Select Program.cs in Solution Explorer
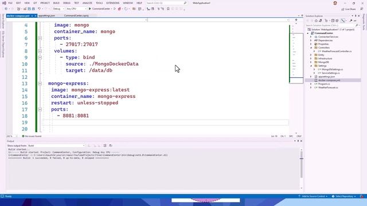The image size is (367, 206). (x=324, y=84)
